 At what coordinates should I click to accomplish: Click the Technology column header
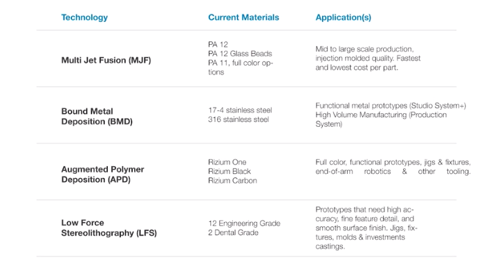point(84,18)
